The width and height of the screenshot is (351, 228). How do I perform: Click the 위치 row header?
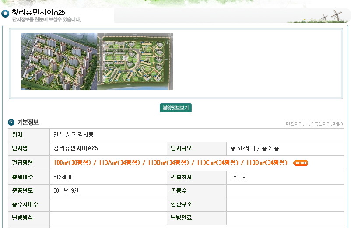[29, 135]
